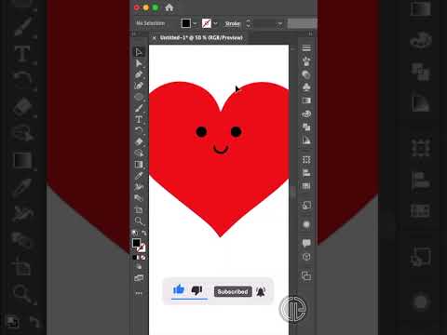Viewport: 447px width, 335px height.
Task: Open the Symbols club icon panel
Action: (306, 87)
